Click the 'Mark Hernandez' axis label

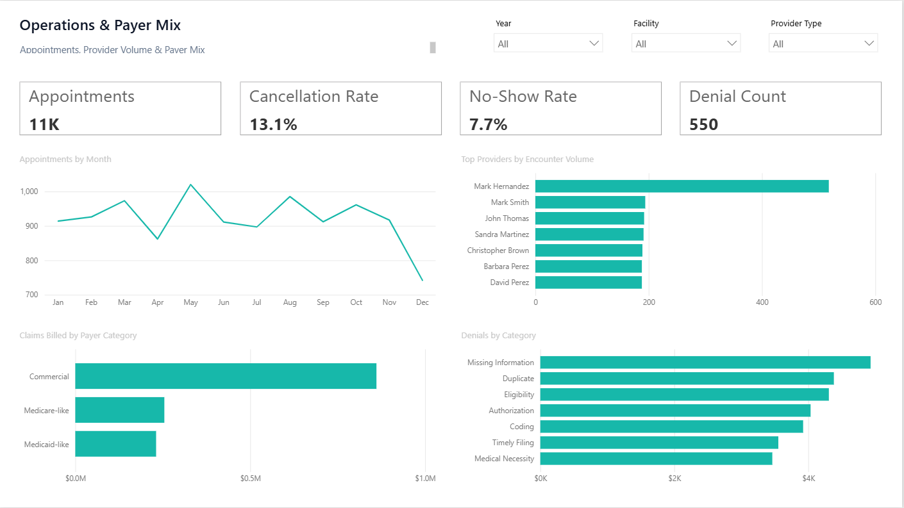(x=501, y=186)
